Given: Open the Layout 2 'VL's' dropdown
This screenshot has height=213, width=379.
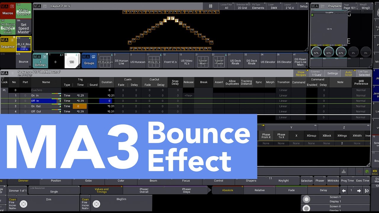Looking at the screenshot, I should 290,6.
